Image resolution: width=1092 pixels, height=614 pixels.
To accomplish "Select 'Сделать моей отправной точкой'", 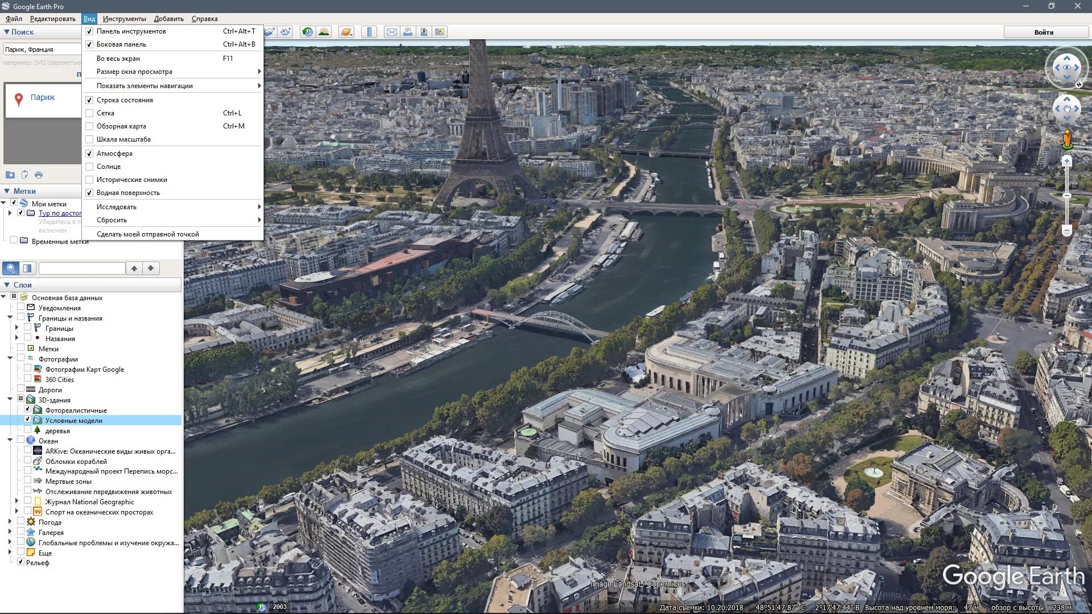I will (173, 234).
